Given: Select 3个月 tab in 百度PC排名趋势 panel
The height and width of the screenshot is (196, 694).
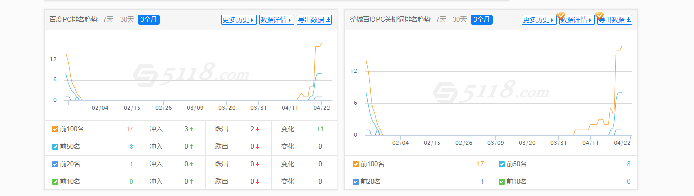Looking at the screenshot, I should [149, 20].
